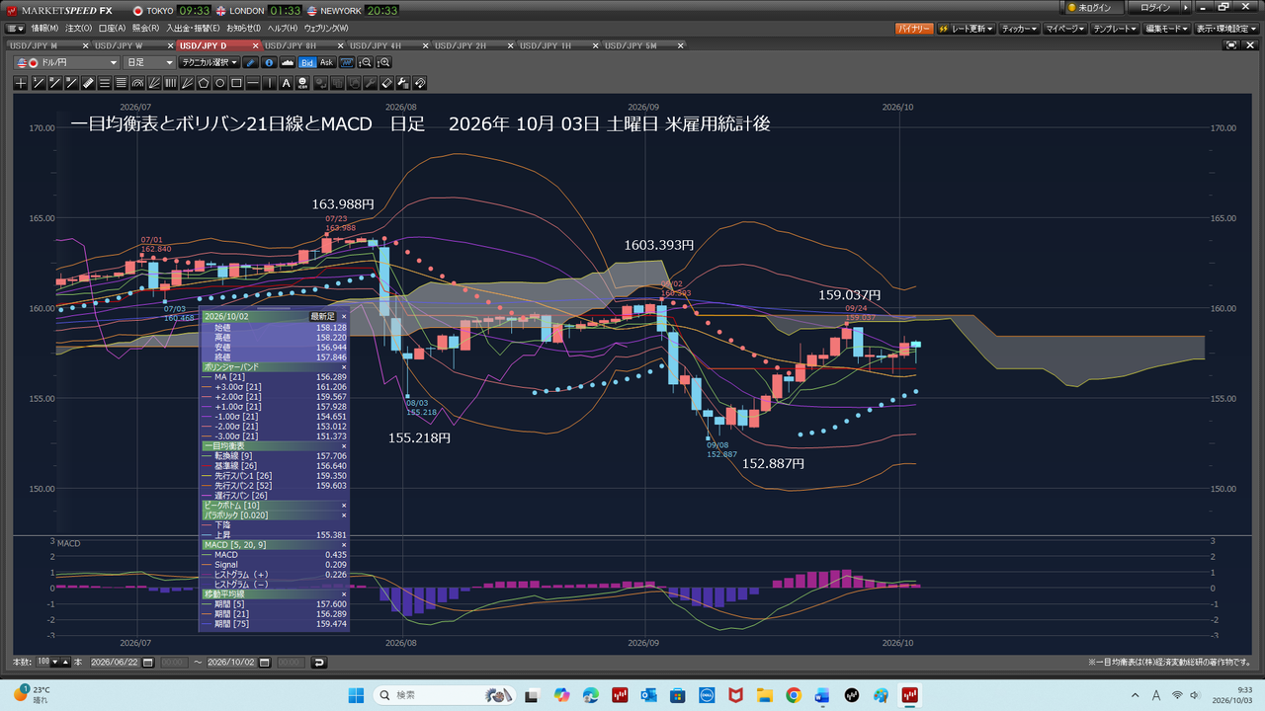Screen dimensions: 1265x711
Task: Pick the ellipse drawing tool
Action: click(220, 83)
